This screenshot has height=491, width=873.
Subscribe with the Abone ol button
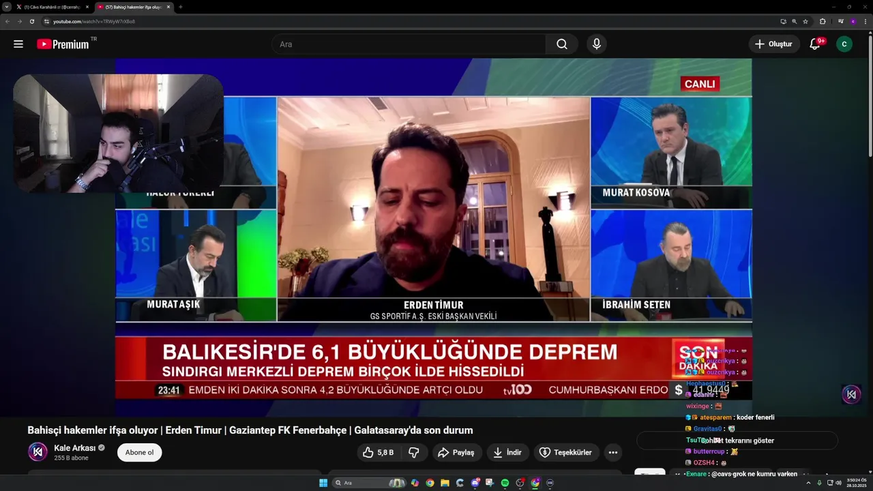click(139, 452)
